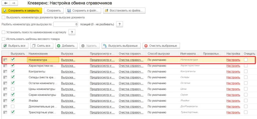Click 'Сохранить в файл...' button
Image resolution: width=257 pixels, height=119 pixels.
83,11
